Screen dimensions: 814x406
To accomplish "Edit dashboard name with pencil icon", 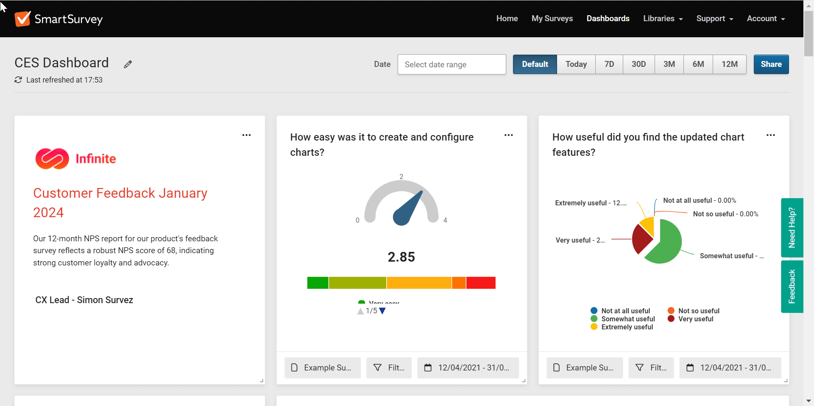I will click(x=128, y=64).
